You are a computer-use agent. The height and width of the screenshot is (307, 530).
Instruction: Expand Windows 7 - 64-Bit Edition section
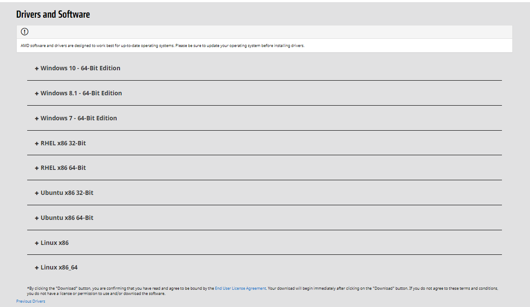point(76,118)
